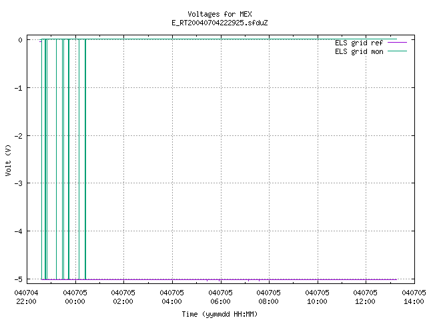Screen dimensions: 427x320
Task: Click the x-axis label 040705 14:00
Action: click(x=414, y=297)
